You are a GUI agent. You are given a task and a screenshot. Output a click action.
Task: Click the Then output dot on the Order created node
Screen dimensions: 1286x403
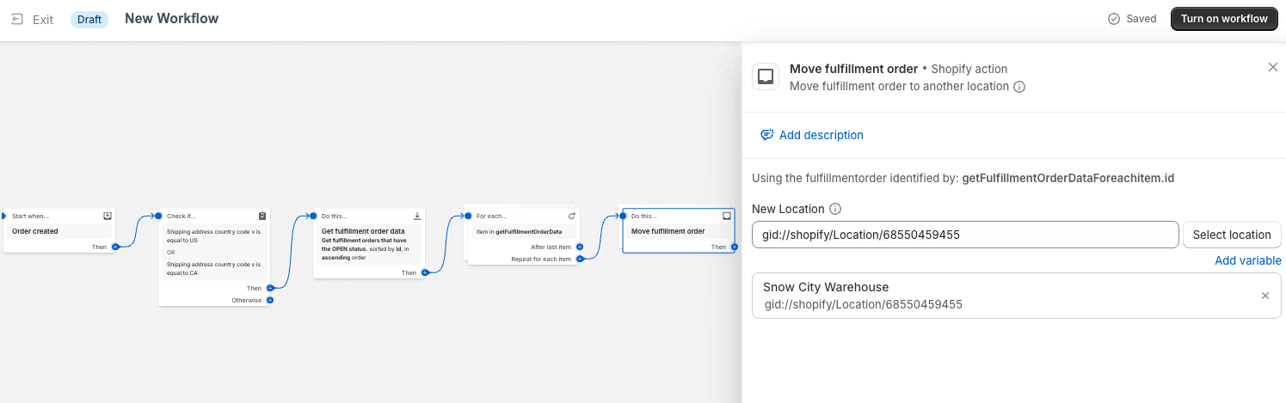click(x=115, y=247)
